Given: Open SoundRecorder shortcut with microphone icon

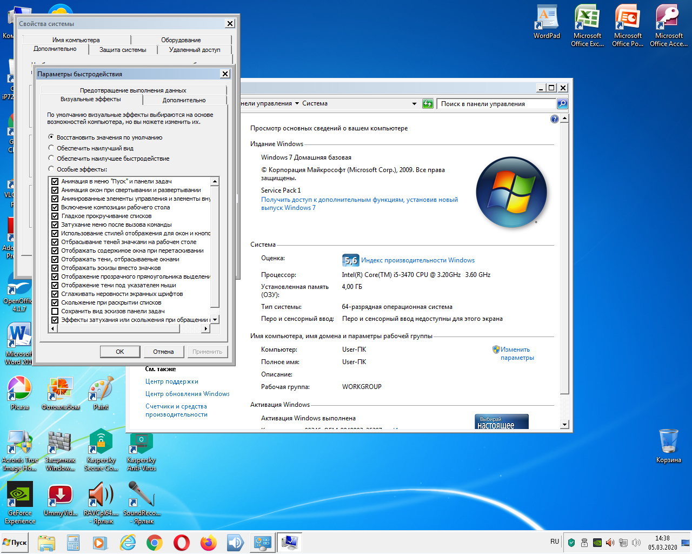Looking at the screenshot, I should [x=142, y=503].
